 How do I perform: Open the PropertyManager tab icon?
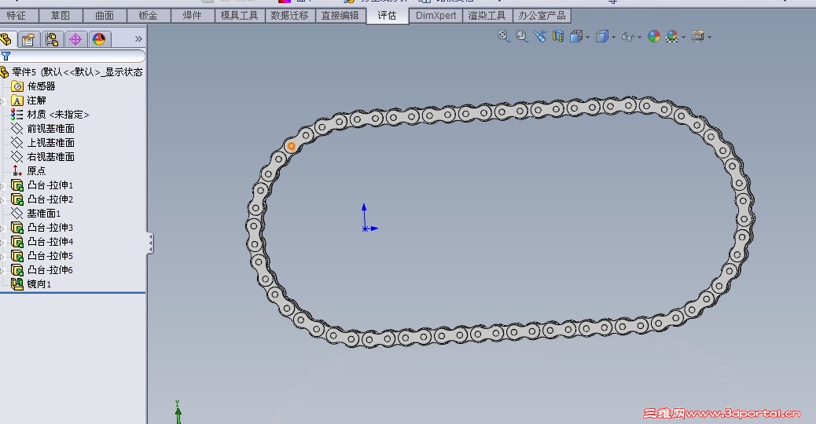(28, 39)
